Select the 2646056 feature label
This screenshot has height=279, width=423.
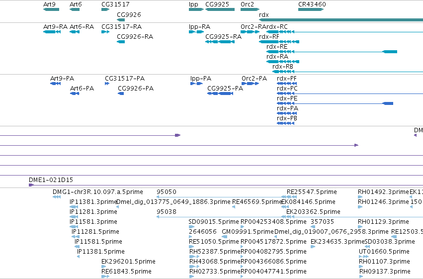pos(203,232)
